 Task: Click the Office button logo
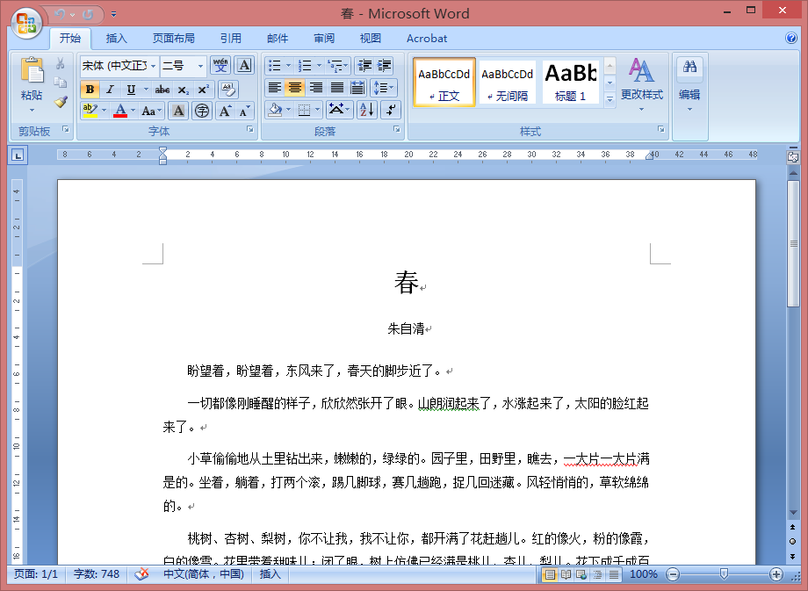[27, 23]
